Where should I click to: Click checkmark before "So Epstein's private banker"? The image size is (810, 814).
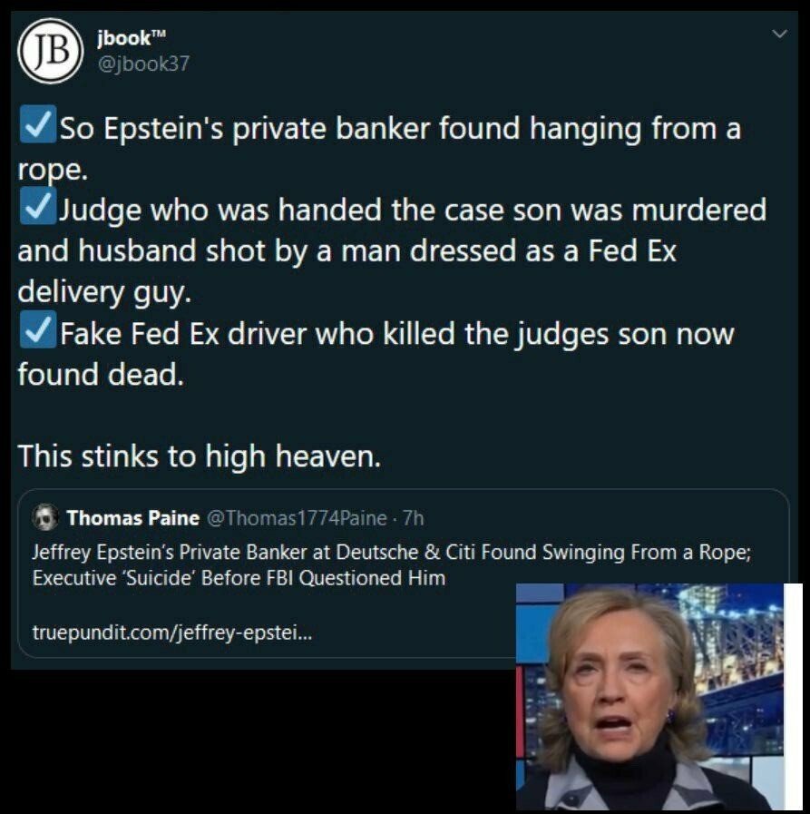pos(36,127)
